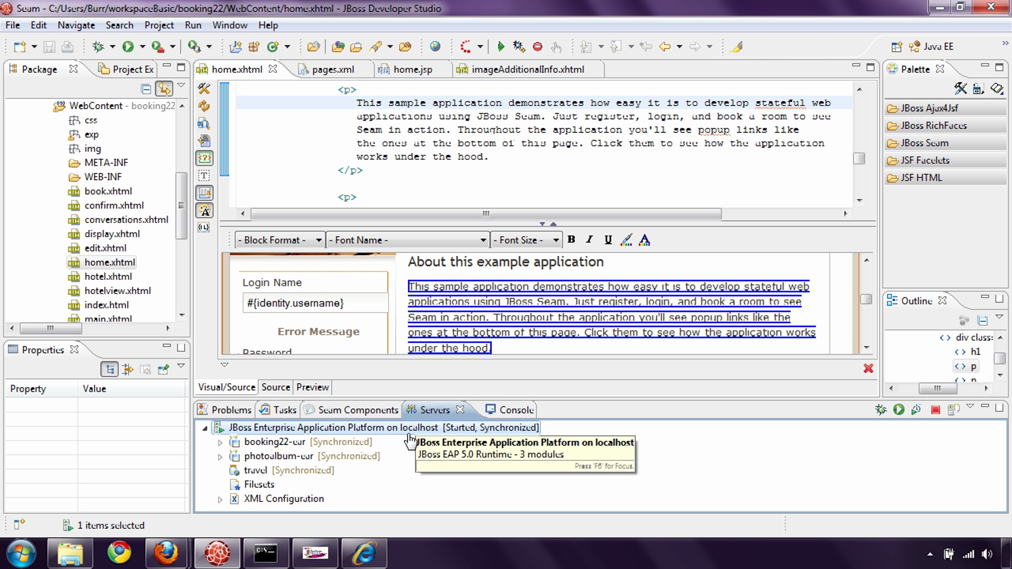
Task: Start the server in debug mode
Action: point(881,409)
